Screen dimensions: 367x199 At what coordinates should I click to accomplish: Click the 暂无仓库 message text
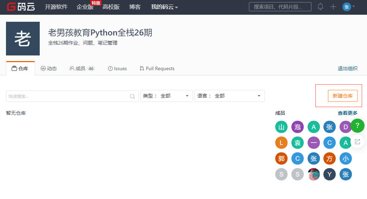16,113
